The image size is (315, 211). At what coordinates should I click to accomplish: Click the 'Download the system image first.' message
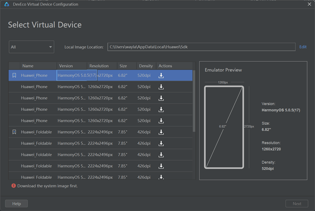47,186
